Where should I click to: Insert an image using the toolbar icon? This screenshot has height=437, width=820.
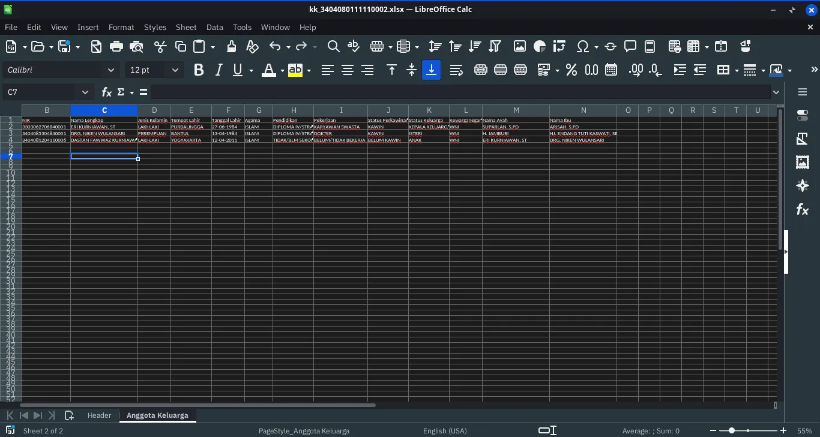click(x=519, y=46)
